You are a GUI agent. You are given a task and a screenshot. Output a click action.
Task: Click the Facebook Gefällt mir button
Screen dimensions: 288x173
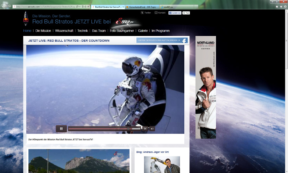[x=175, y=13]
